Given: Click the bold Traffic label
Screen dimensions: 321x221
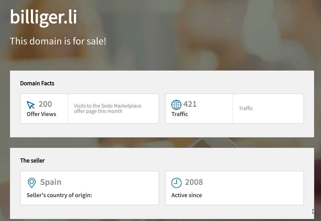Looking at the screenshot, I should coord(180,114).
